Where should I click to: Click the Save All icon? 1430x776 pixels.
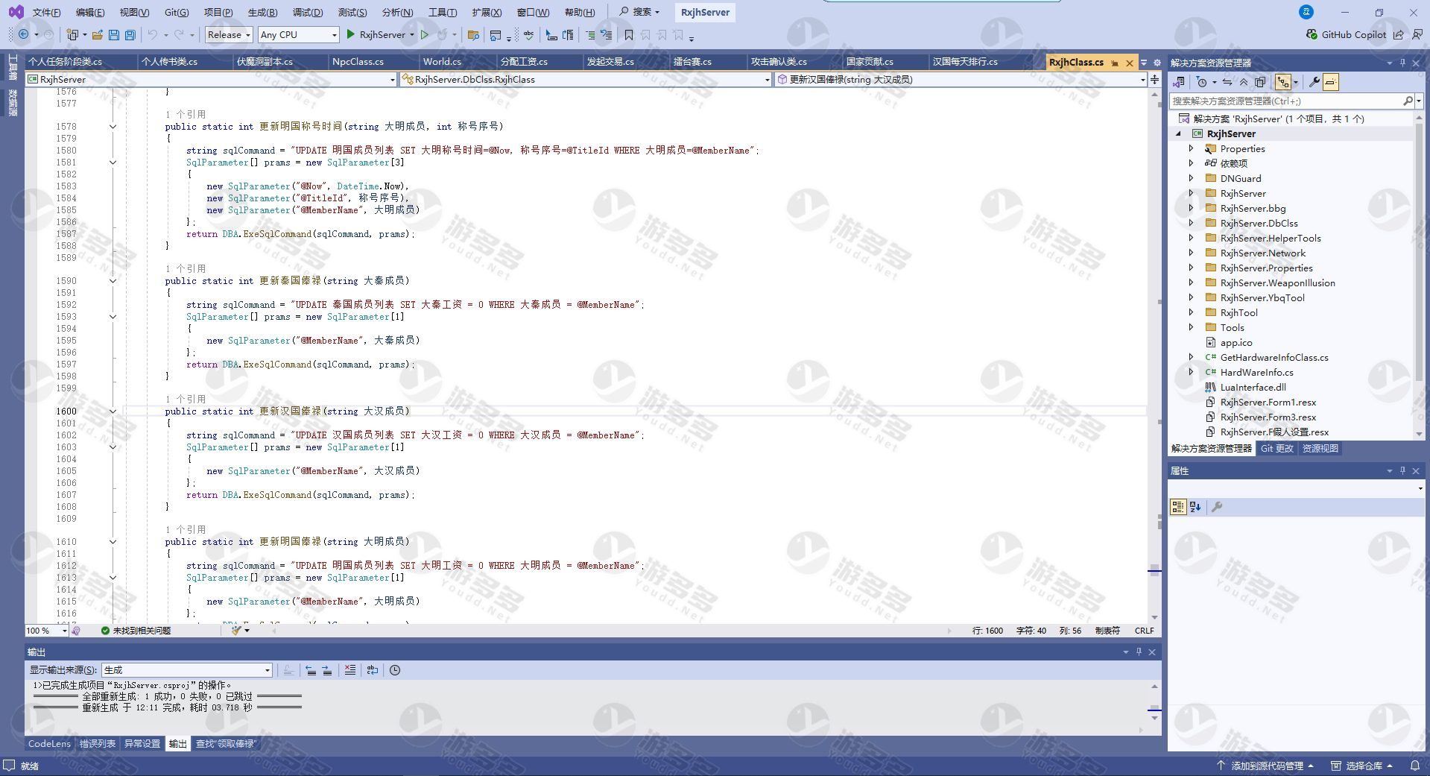pos(130,34)
